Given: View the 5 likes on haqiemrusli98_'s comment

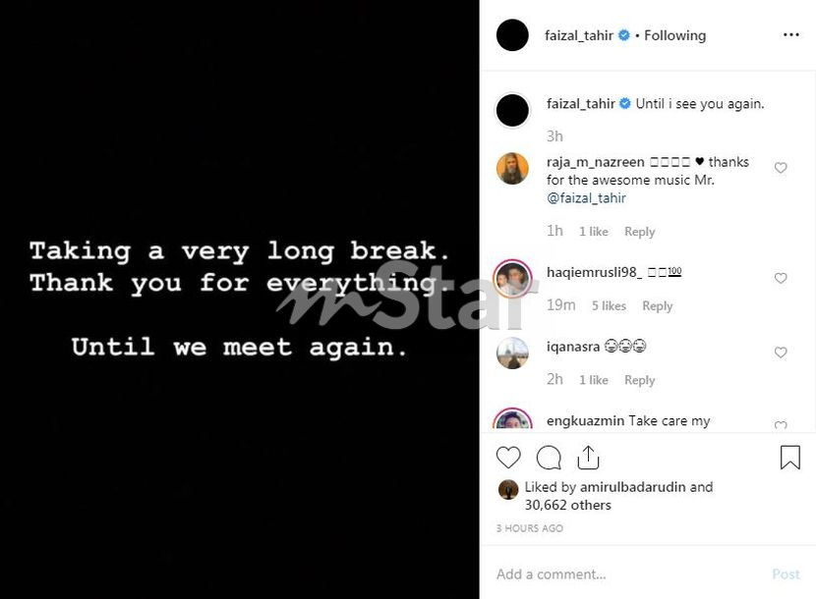Looking at the screenshot, I should coord(609,306).
